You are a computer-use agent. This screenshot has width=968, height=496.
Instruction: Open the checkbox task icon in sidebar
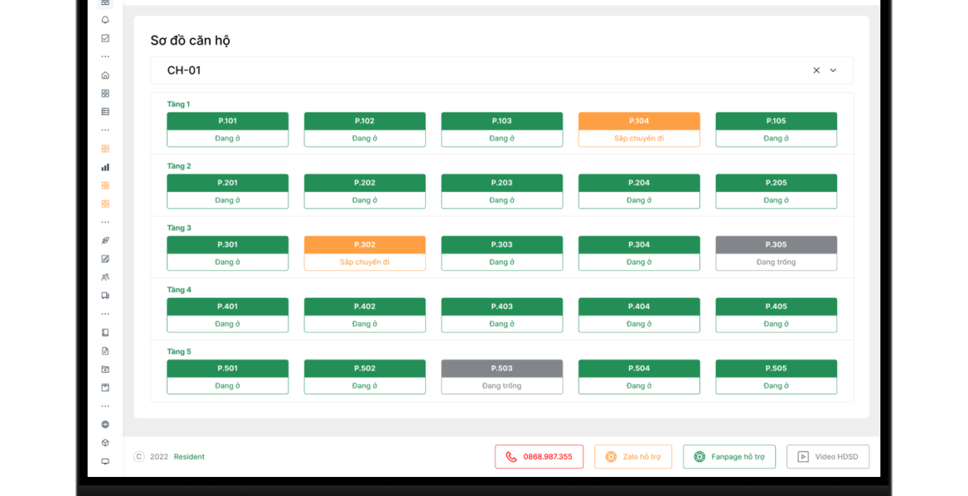105,38
